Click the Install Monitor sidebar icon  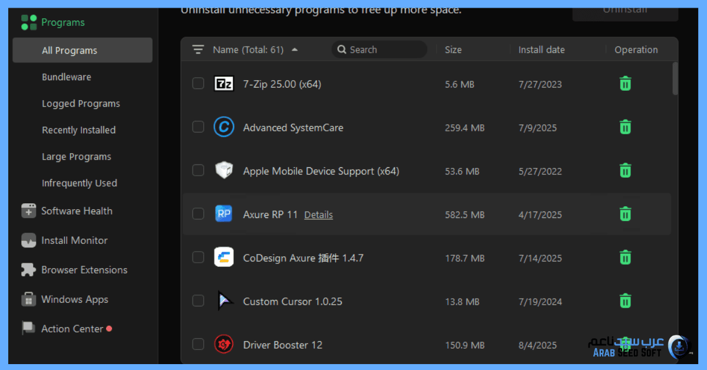(28, 240)
